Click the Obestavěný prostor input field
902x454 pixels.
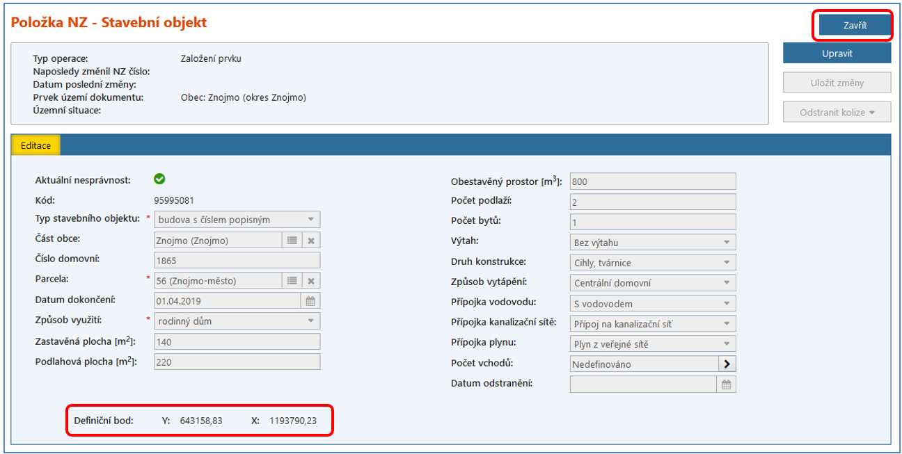click(652, 181)
